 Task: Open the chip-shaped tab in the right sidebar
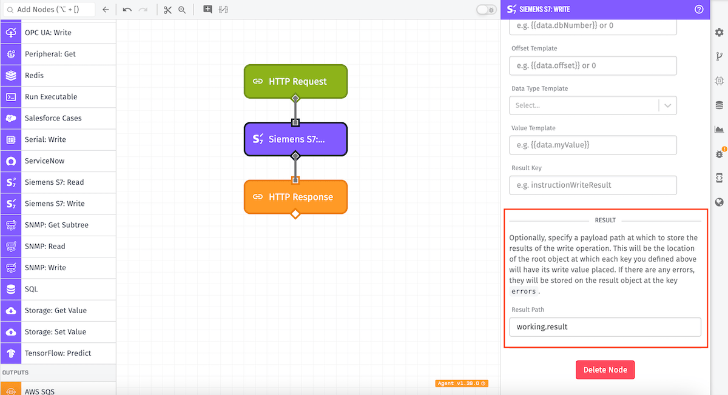coord(720,81)
